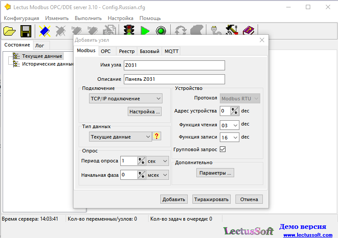Open settings via hammer tool icon
The width and height of the screenshot is (338, 238).
[232, 30]
